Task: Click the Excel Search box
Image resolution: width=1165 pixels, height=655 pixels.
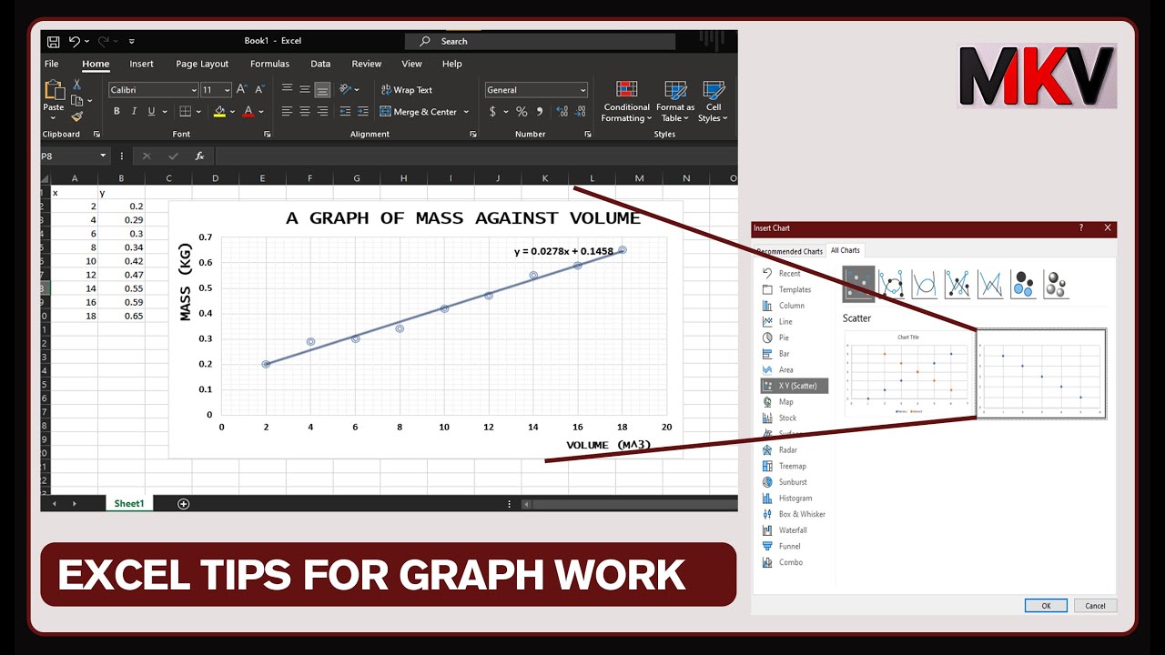Action: click(541, 41)
